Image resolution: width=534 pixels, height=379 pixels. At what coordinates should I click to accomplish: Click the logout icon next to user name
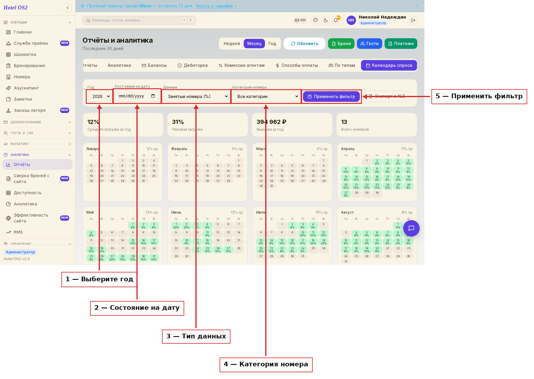coord(413,20)
